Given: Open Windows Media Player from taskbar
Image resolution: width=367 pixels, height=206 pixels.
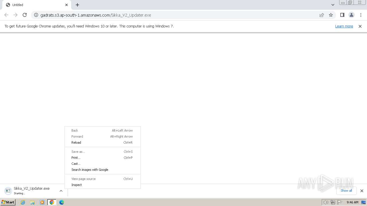Looking at the screenshot, I should [x=42, y=202].
